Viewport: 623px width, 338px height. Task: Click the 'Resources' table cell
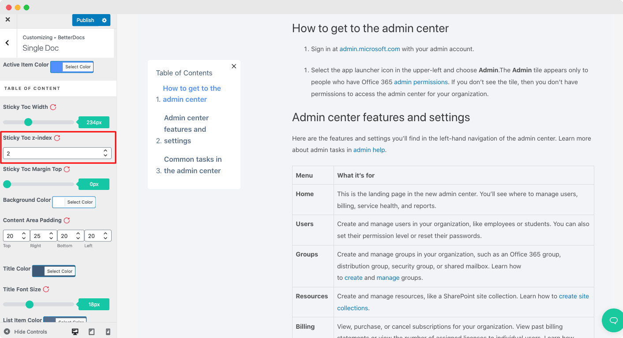pos(313,302)
